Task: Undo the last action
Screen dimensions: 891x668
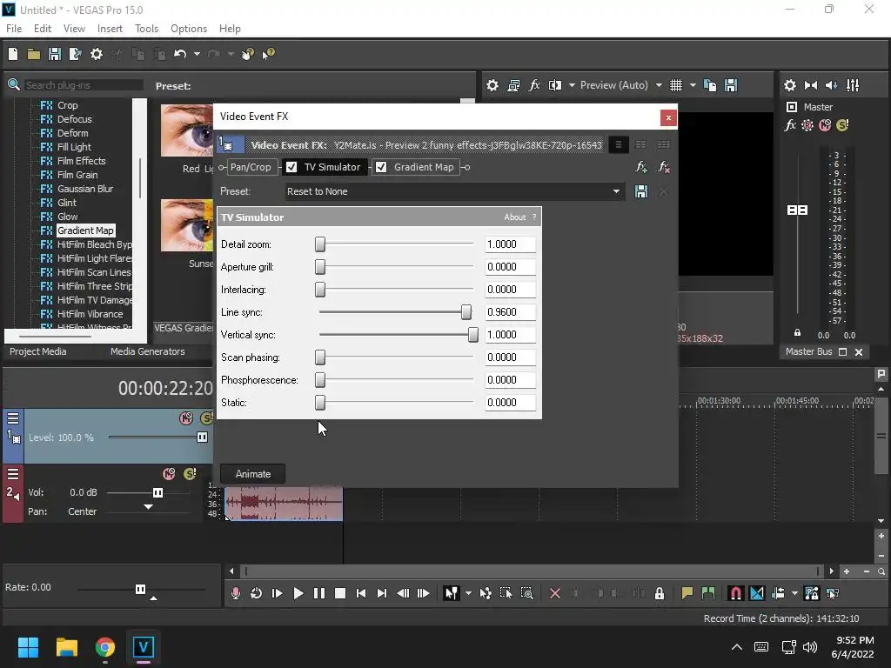Action: [180, 54]
